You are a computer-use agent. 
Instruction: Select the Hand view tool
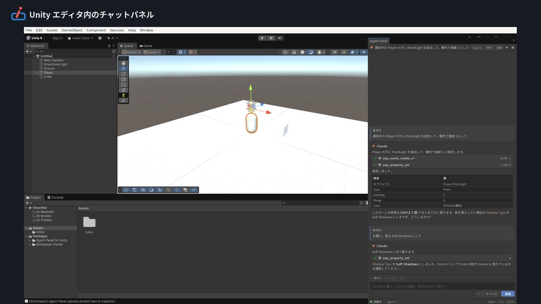[124, 63]
